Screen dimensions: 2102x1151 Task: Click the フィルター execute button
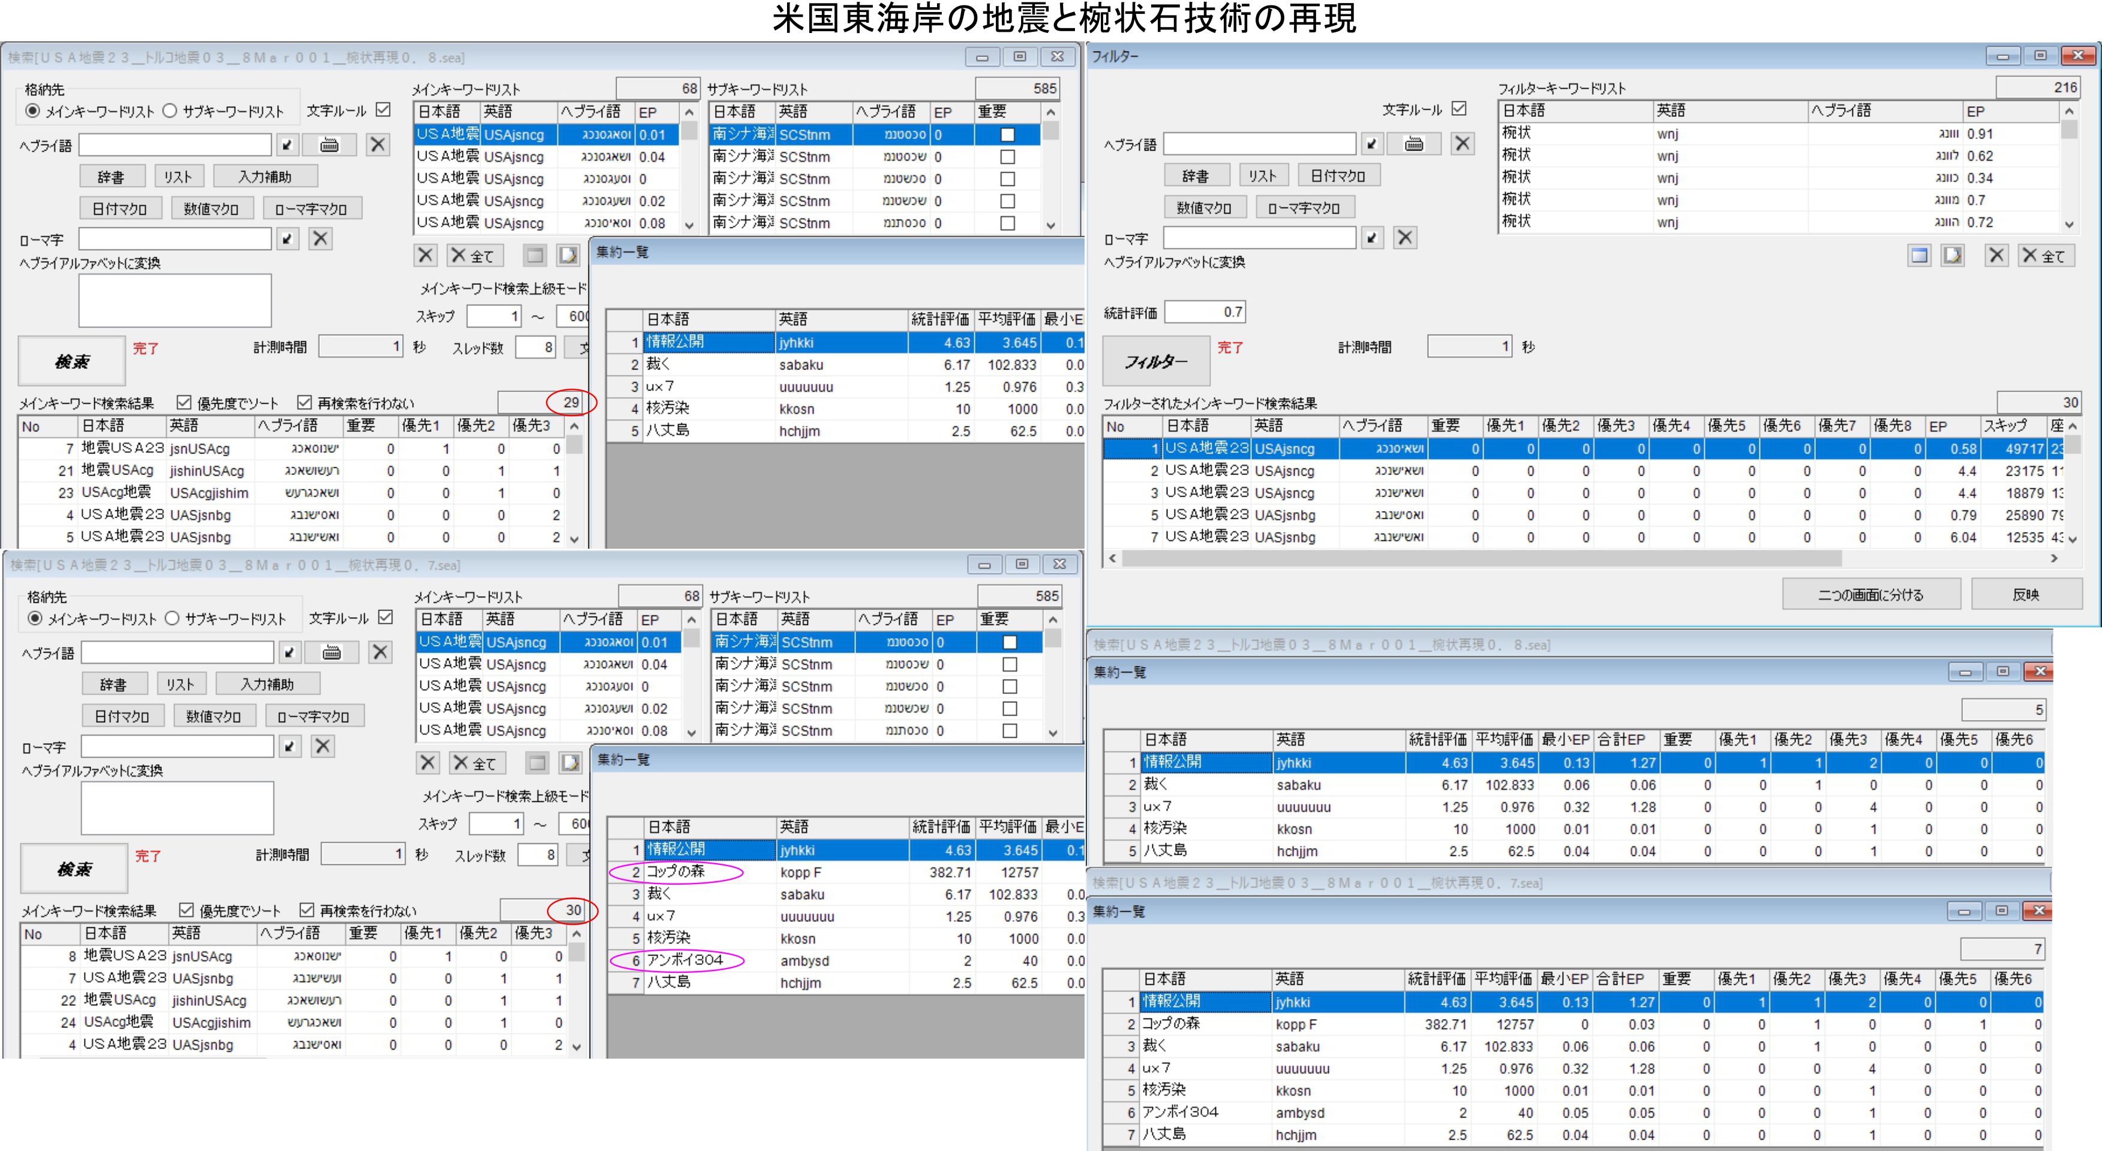pos(1156,360)
